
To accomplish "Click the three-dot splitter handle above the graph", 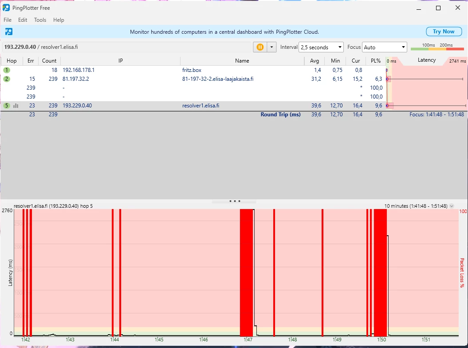I will coord(235,201).
